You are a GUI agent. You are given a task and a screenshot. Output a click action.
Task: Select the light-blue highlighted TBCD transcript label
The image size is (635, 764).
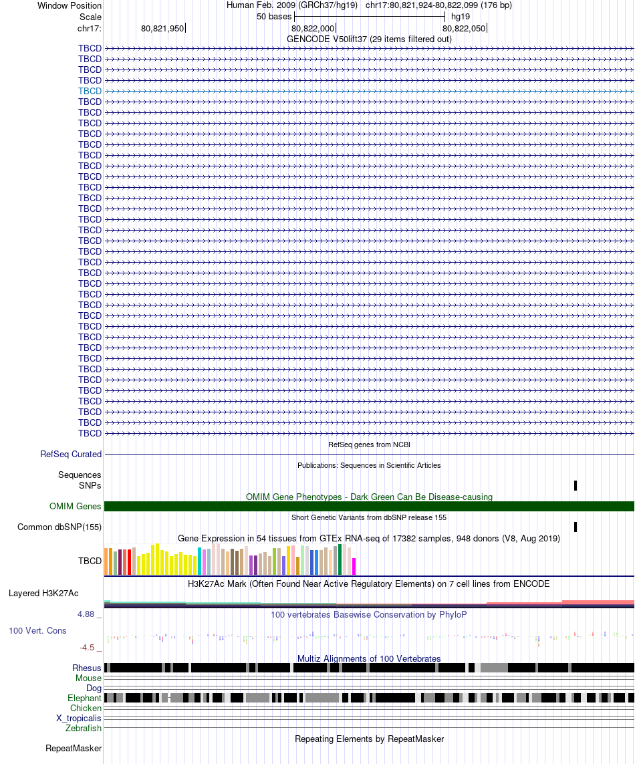pyautogui.click(x=90, y=91)
